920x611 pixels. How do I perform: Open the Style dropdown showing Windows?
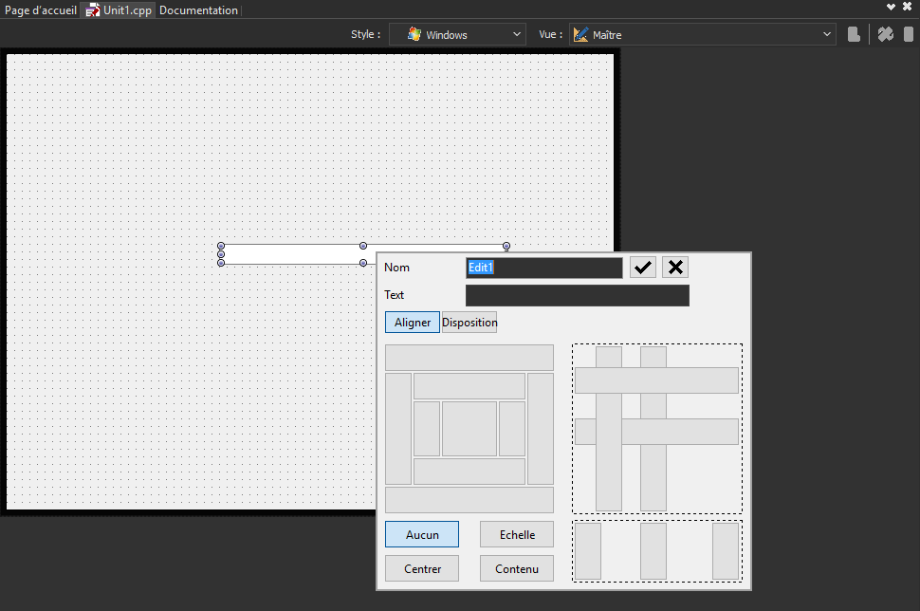tap(458, 34)
